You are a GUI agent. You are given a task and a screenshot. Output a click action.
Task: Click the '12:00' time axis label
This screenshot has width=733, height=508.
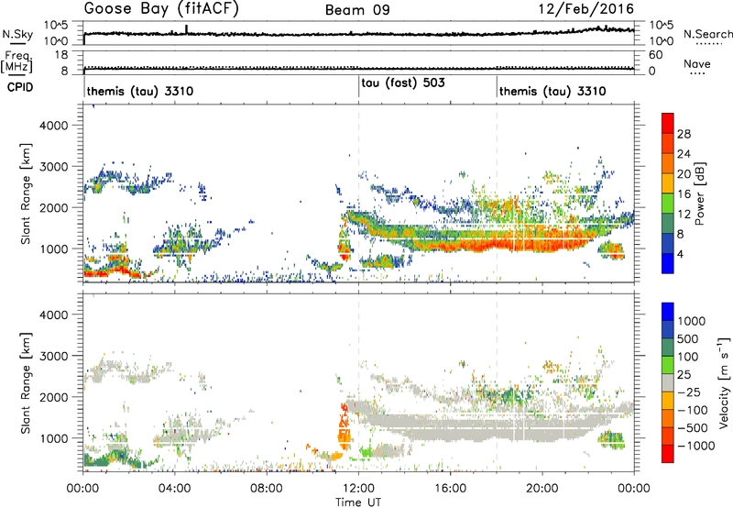click(x=358, y=488)
